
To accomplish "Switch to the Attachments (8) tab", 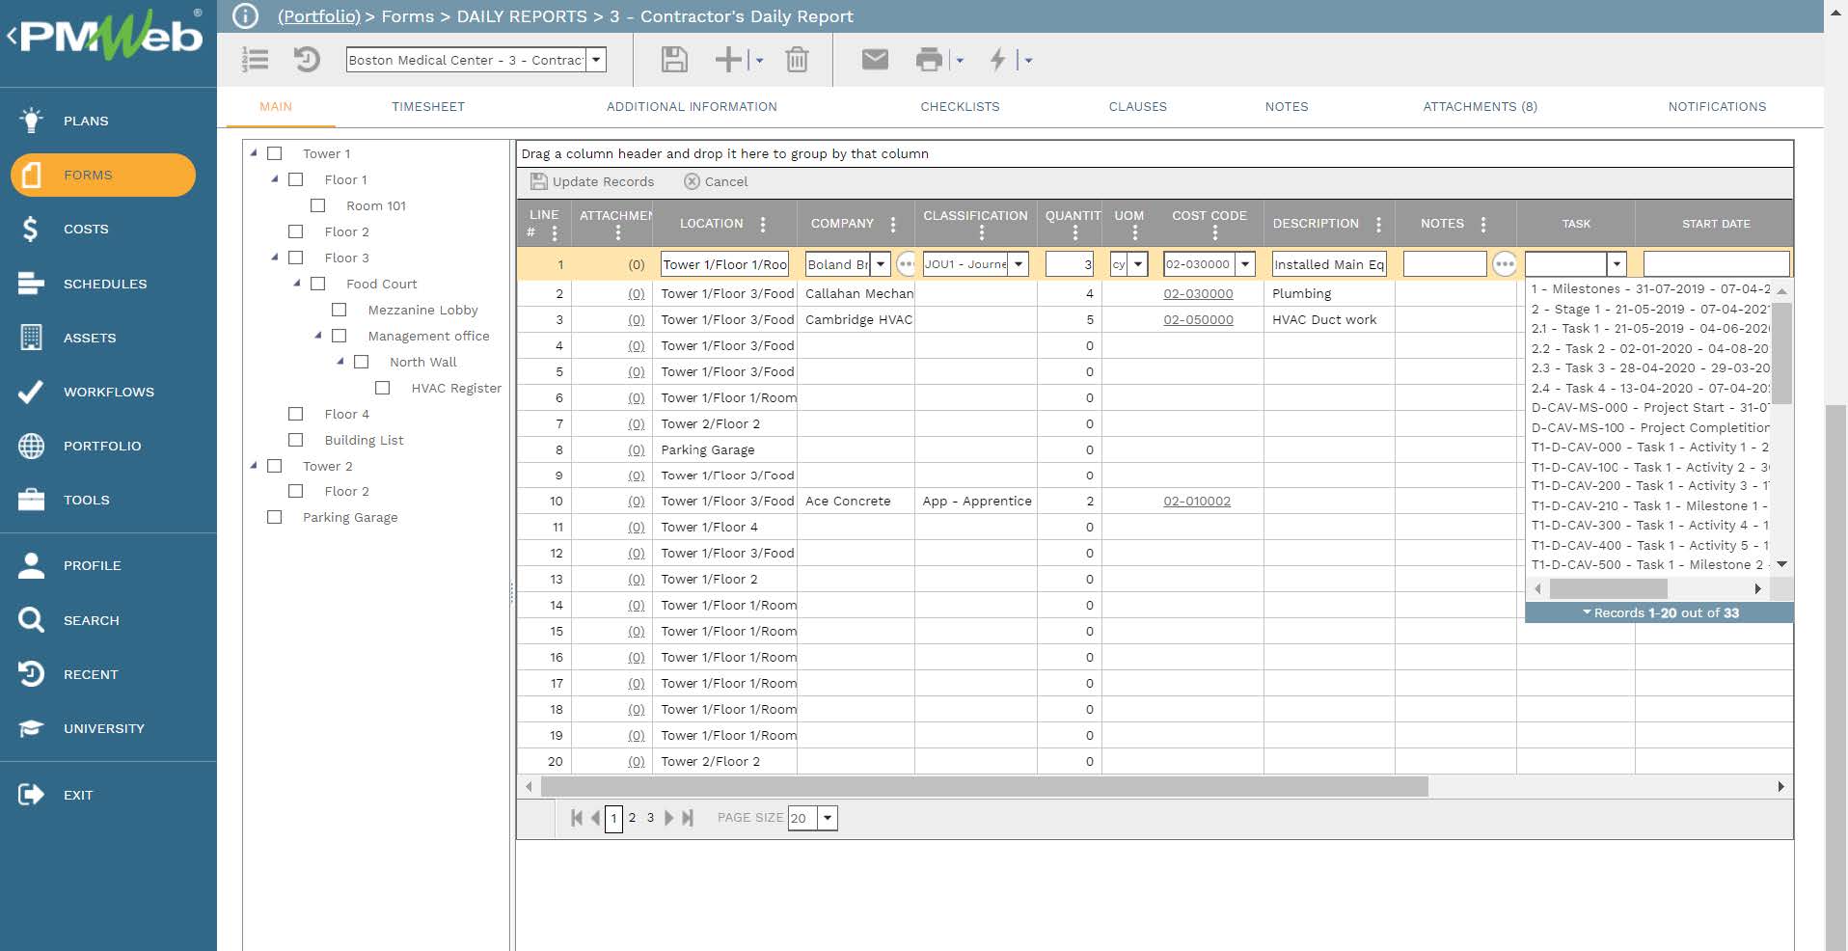I will [x=1480, y=107].
